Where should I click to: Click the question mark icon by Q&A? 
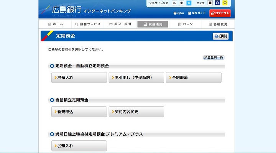(x=175, y=13)
